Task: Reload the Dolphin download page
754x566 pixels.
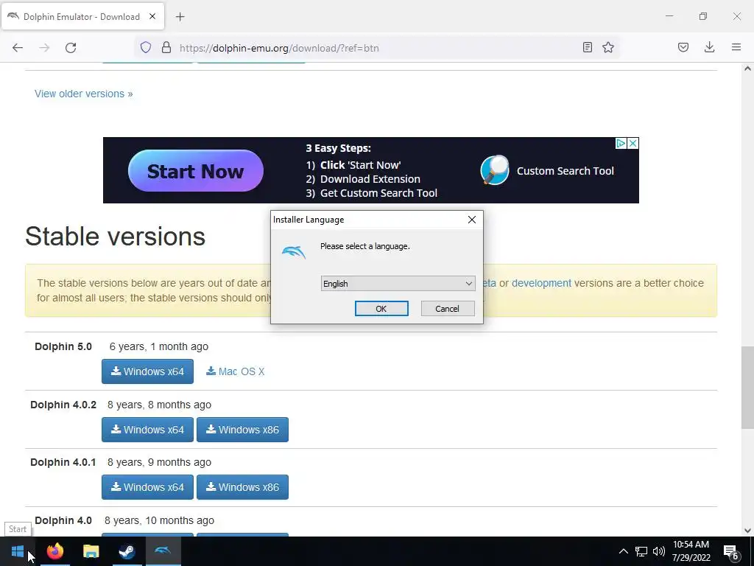Action: point(71,48)
